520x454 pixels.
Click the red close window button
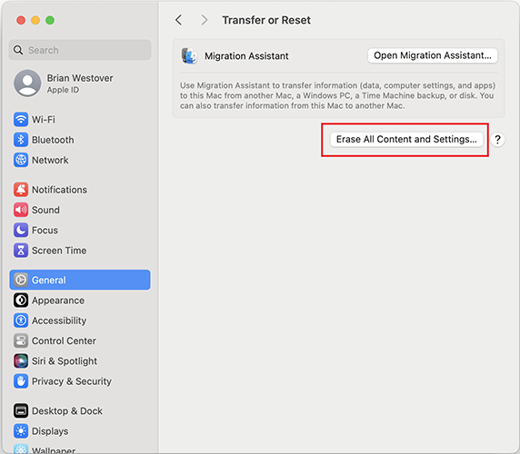21,20
